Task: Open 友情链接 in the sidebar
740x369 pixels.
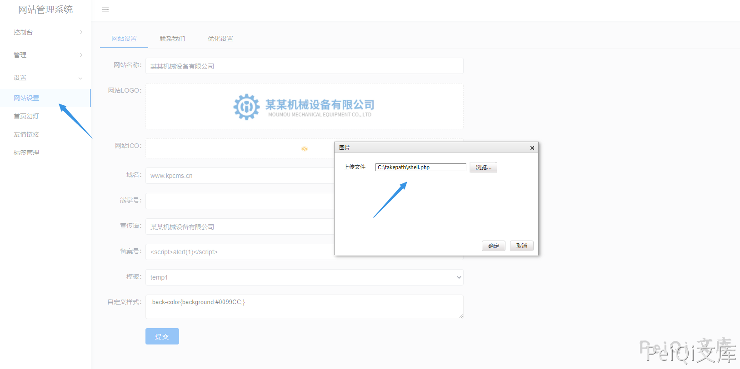Action: tap(26, 134)
